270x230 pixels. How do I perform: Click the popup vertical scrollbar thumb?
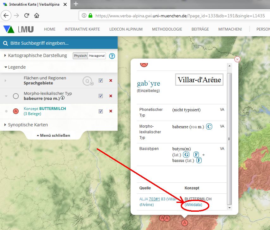tap(229, 139)
